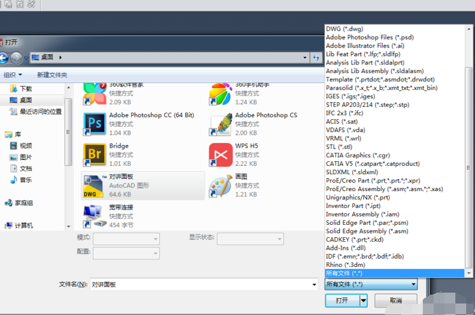This screenshot has width=475, height=315.
Task: Select the 360手机助手 shortcut icon
Action: click(x=220, y=94)
